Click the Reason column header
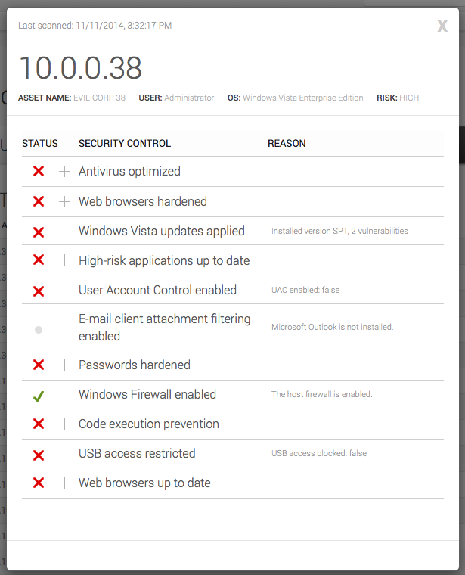The height and width of the screenshot is (575, 465). pyautogui.click(x=287, y=144)
